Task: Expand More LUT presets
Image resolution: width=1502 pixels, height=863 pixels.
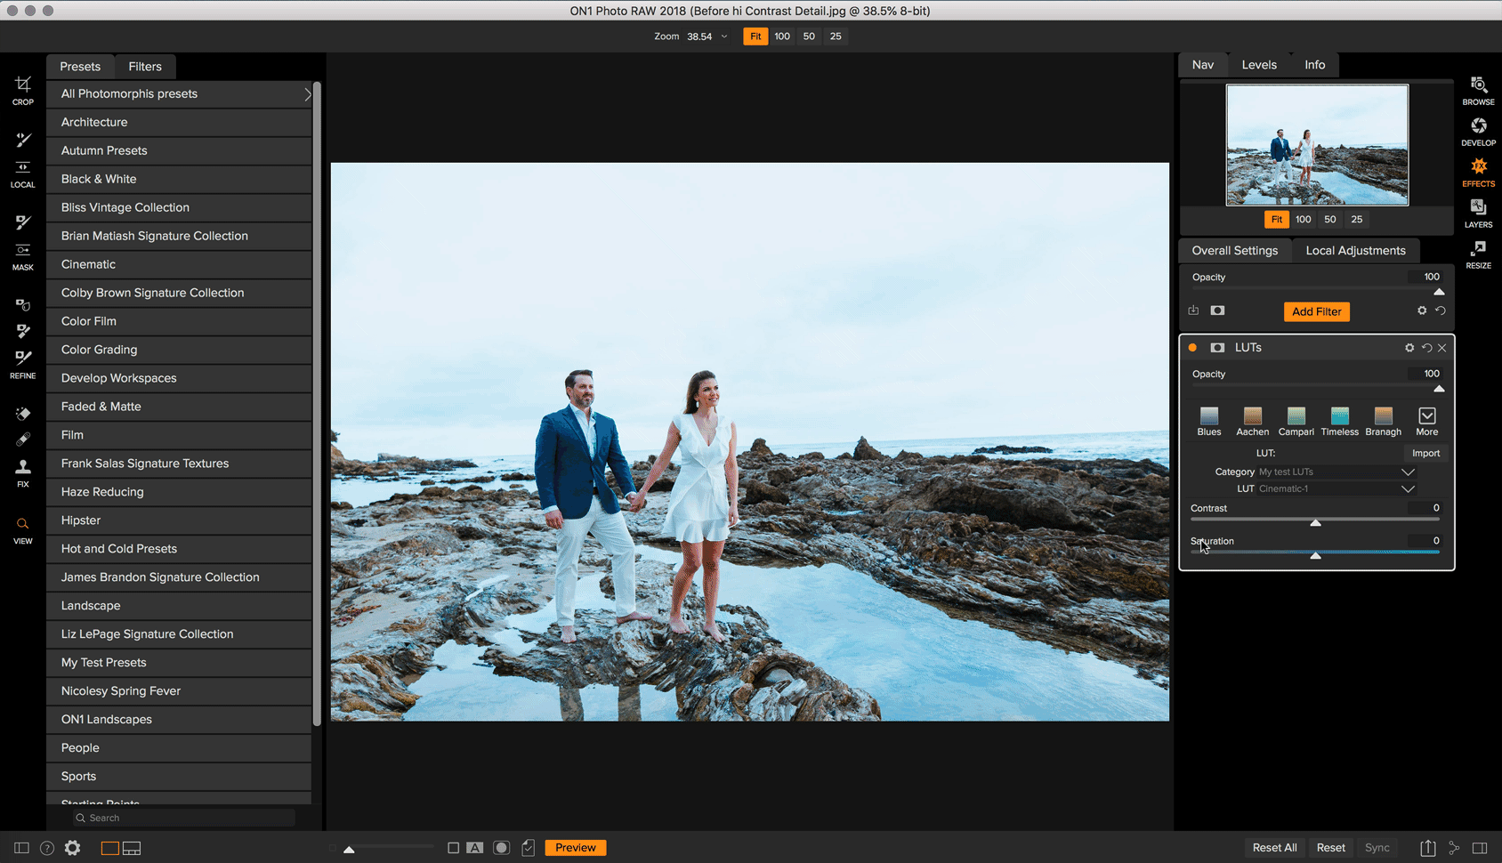Action: [x=1427, y=422]
